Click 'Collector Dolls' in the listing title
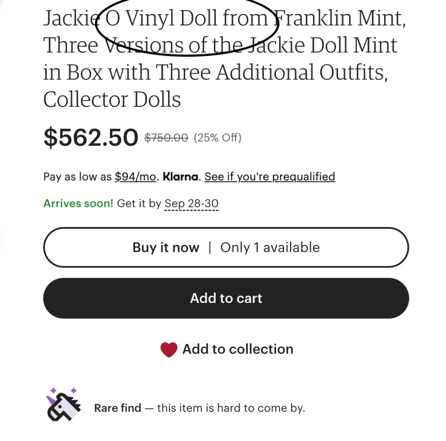Image resolution: width=446 pixels, height=441 pixels. click(x=112, y=99)
